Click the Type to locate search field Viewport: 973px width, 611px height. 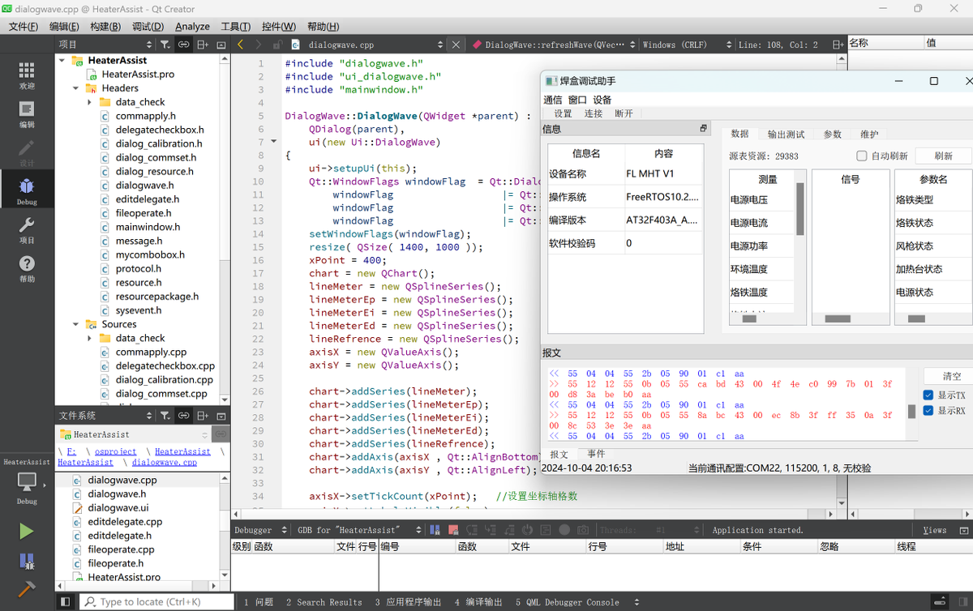click(158, 602)
